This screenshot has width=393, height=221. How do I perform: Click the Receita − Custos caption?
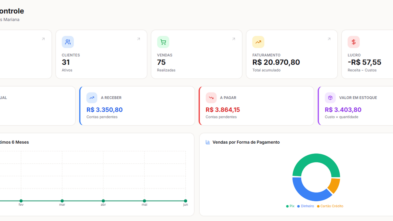362,70
